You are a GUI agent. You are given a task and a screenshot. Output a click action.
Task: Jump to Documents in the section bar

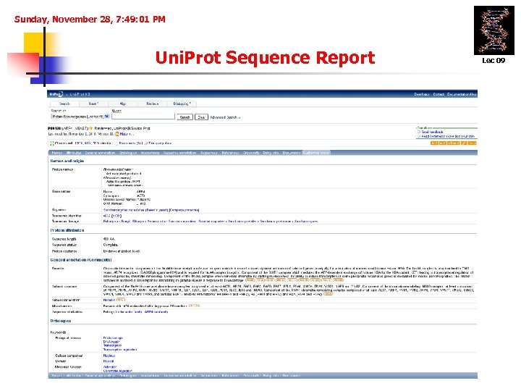click(x=292, y=153)
